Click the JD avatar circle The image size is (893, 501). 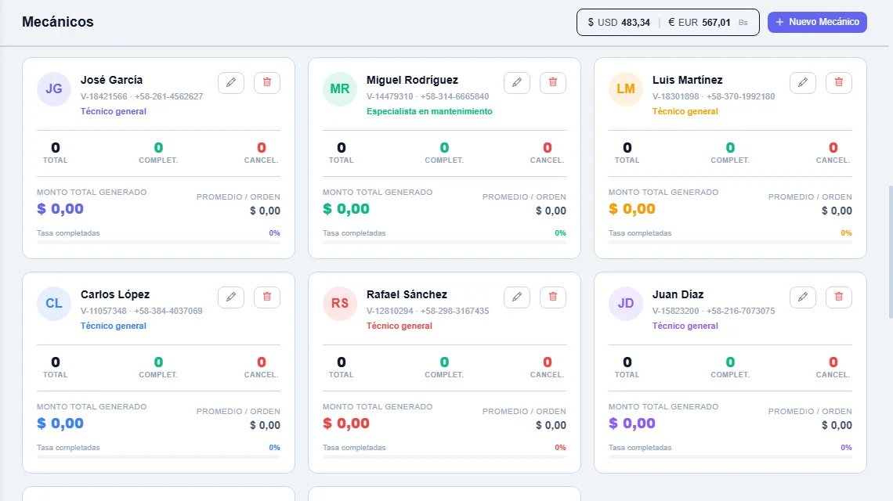pos(626,304)
